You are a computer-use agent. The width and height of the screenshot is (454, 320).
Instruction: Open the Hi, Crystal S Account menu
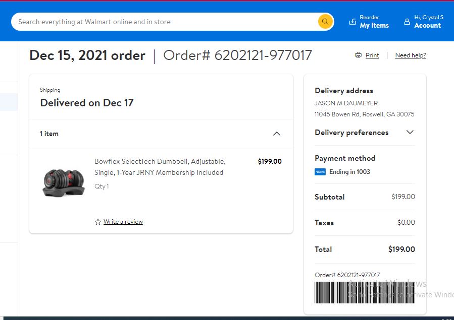[x=424, y=22]
